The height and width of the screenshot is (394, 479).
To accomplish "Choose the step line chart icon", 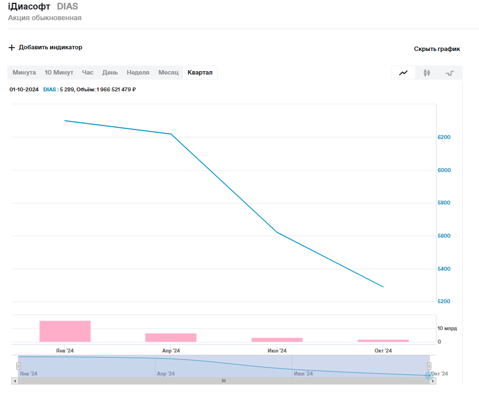I will pyautogui.click(x=450, y=73).
